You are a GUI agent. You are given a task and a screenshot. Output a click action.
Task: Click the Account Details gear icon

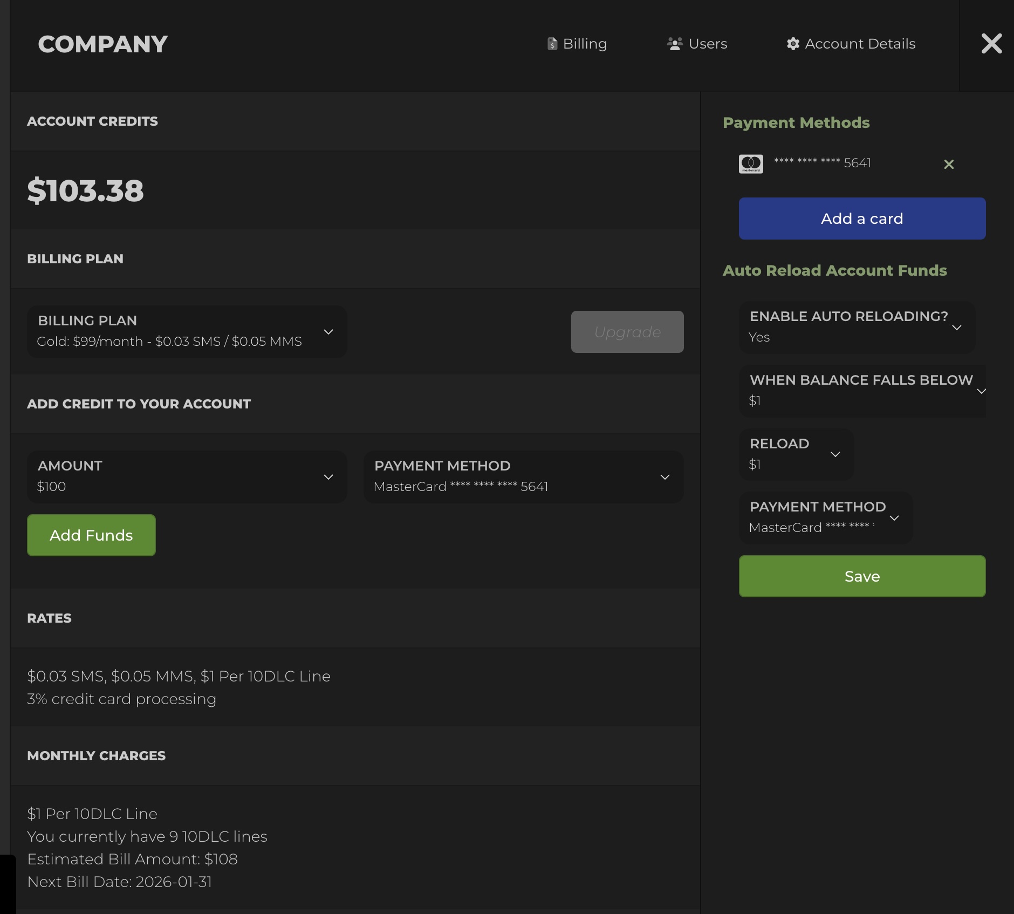click(792, 44)
